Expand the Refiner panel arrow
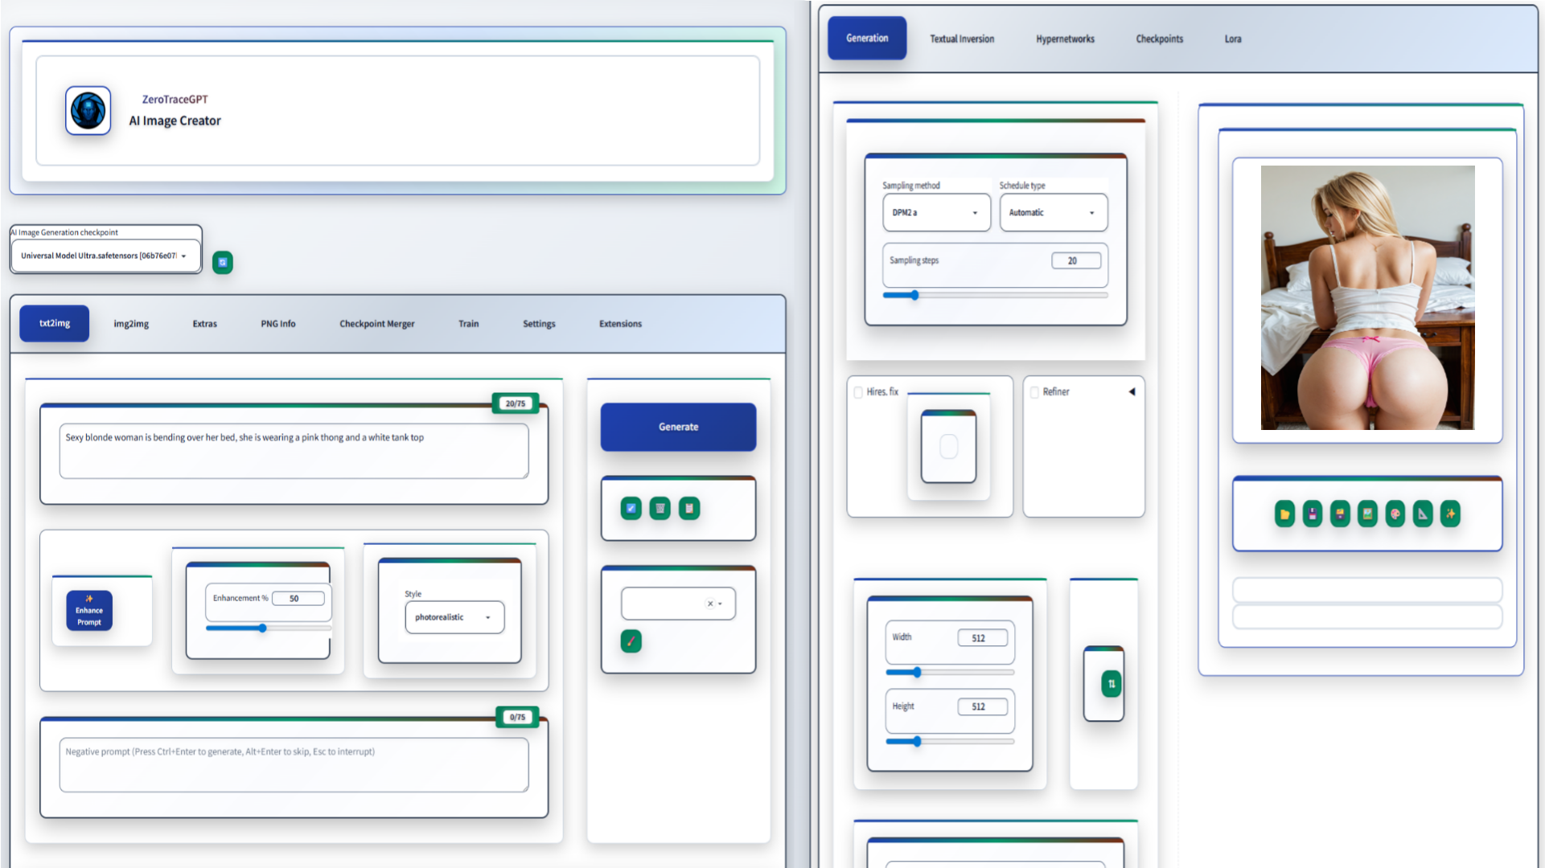The image size is (1545, 868). pyautogui.click(x=1132, y=391)
